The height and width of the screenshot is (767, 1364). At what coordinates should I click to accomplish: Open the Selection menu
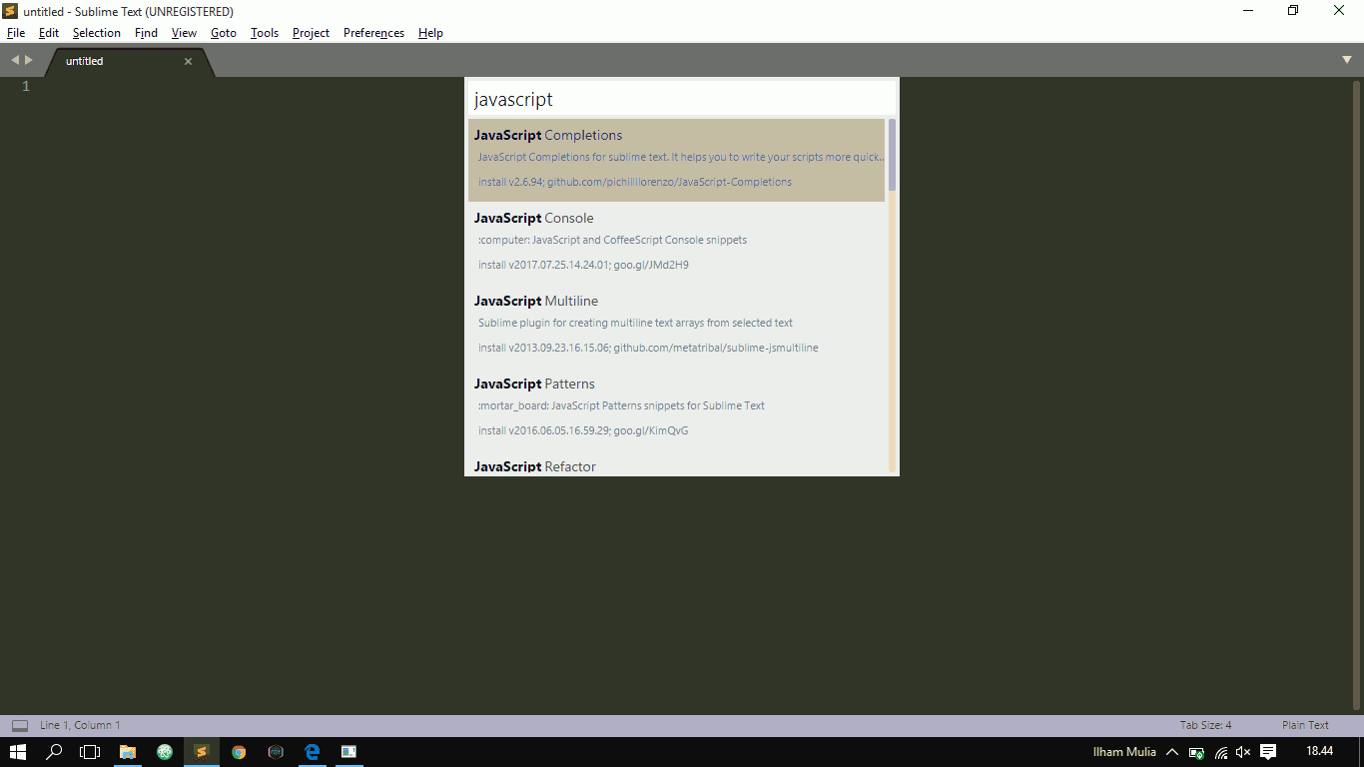pyautogui.click(x=97, y=33)
